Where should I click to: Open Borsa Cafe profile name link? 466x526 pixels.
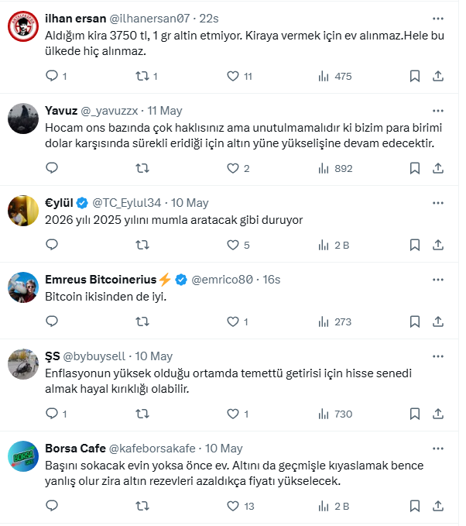pos(76,449)
